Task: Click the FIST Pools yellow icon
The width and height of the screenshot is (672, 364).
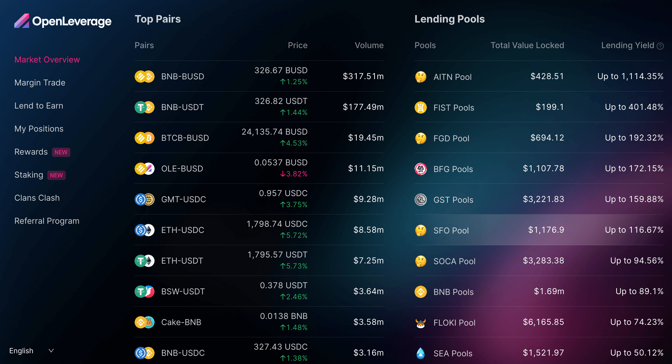Action: pyautogui.click(x=420, y=108)
